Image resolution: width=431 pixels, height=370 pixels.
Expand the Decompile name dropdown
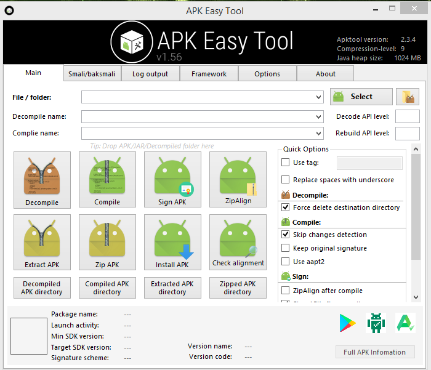318,116
